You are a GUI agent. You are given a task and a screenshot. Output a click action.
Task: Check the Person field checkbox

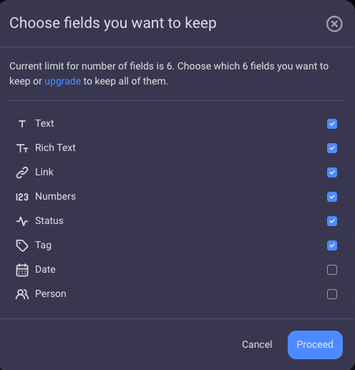coord(332,294)
